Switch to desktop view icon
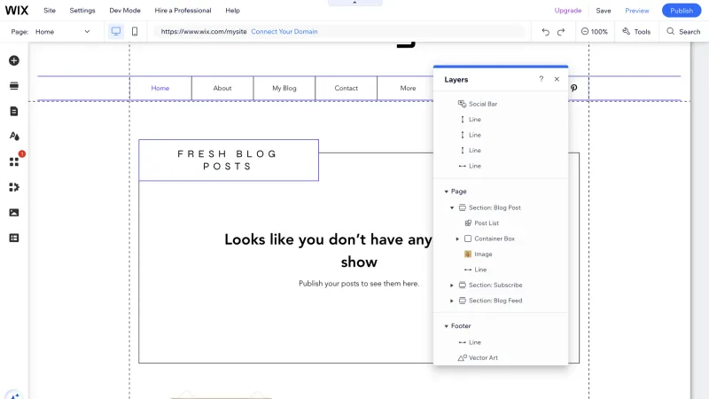The image size is (709, 399). 116,31
